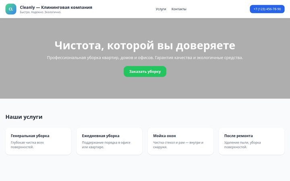
Task: Click the subtitle starting with Профессиональная уборка квартир
Action: tap(145, 58)
